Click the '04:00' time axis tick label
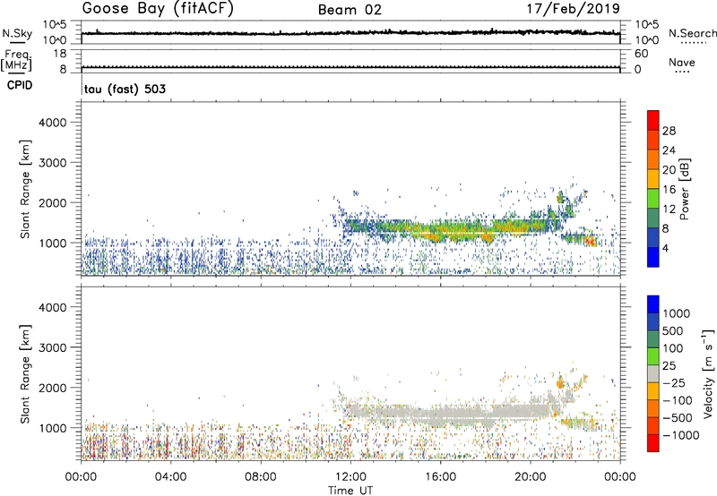 tap(171, 477)
